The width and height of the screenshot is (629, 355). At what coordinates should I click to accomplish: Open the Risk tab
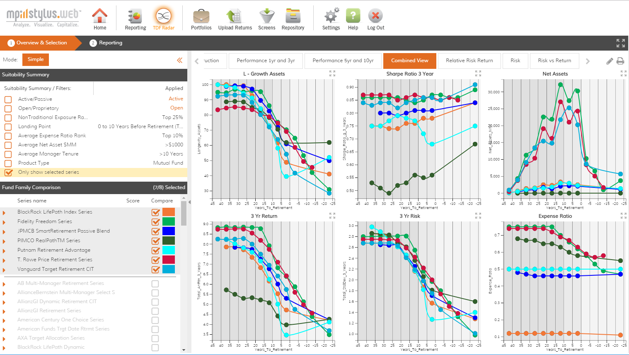pyautogui.click(x=515, y=61)
